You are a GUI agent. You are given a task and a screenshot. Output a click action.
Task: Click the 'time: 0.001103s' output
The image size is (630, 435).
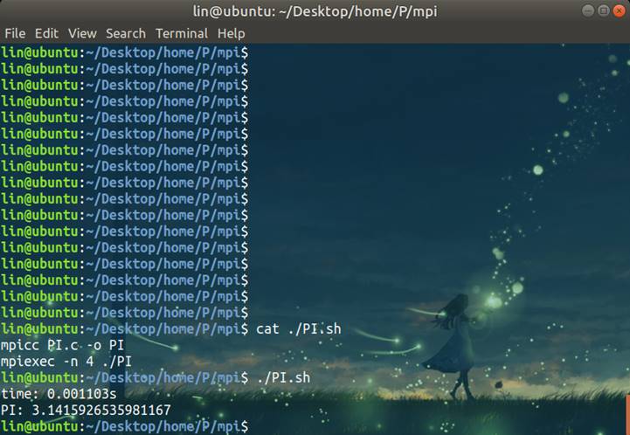pyautogui.click(x=59, y=394)
